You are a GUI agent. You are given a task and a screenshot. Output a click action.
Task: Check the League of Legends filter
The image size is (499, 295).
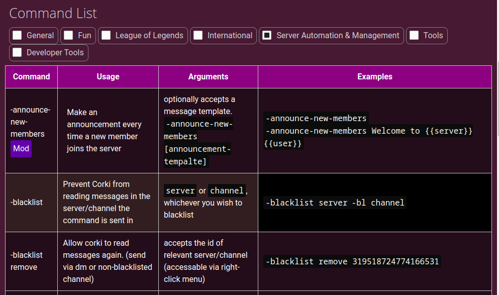coord(106,36)
